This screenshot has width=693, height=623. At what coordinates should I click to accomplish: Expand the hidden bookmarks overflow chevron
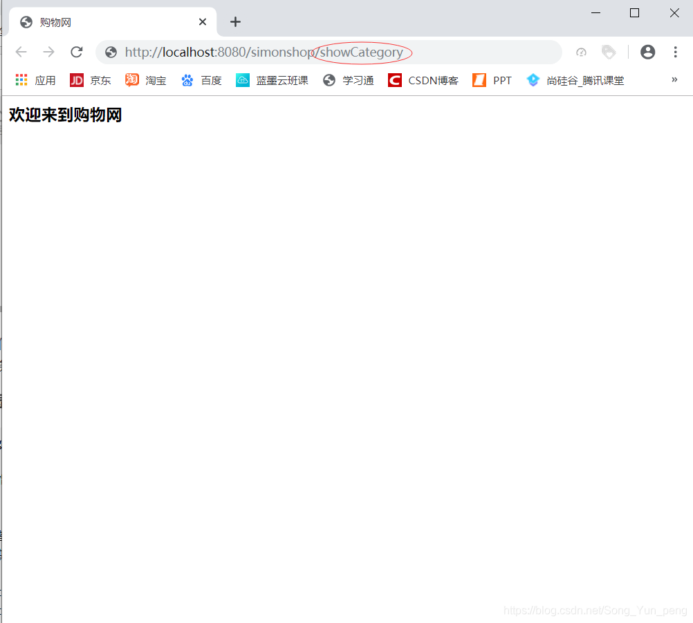tap(674, 80)
